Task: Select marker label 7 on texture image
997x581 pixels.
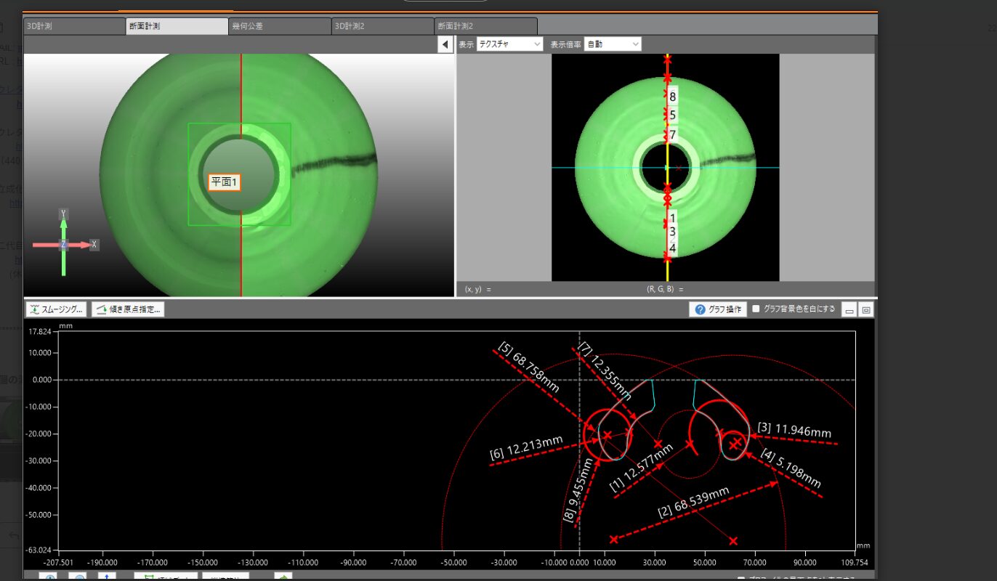Action: point(673,135)
